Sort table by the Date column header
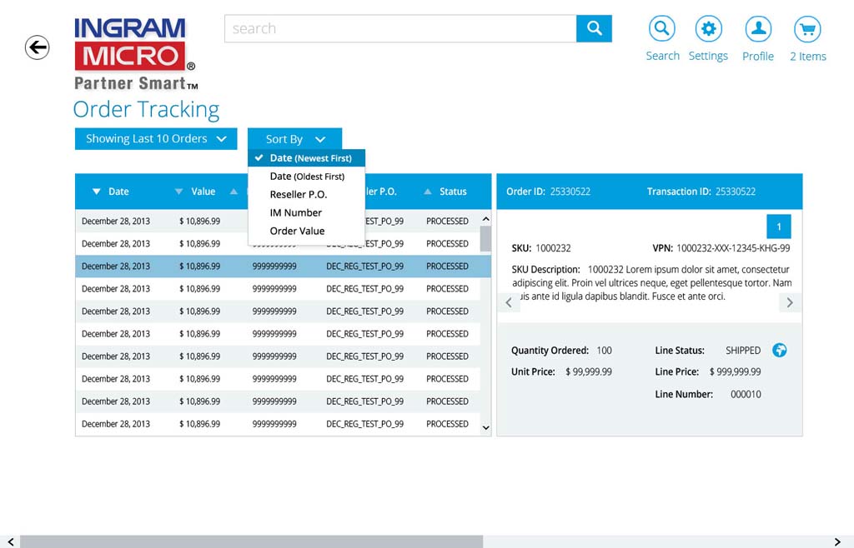This screenshot has width=854, height=548. (x=113, y=192)
